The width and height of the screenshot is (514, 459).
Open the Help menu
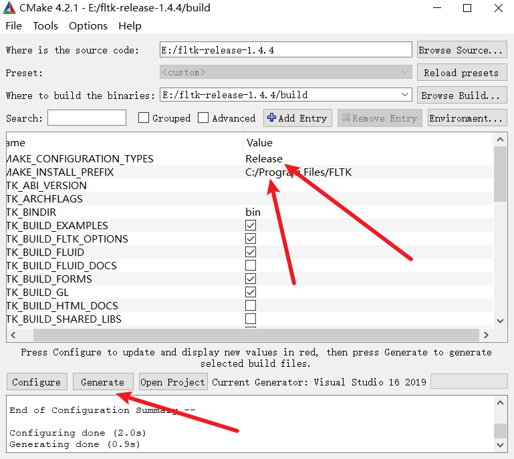130,26
